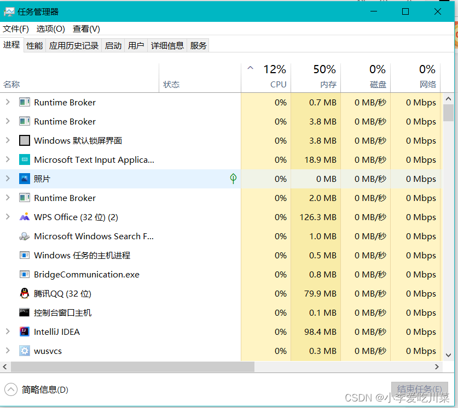This screenshot has width=458, height=408.
Task: Select the 控制台窗口主机 process name
Action: coord(62,312)
